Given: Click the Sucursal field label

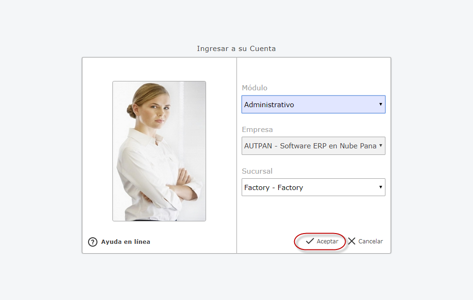Looking at the screenshot, I should [257, 171].
